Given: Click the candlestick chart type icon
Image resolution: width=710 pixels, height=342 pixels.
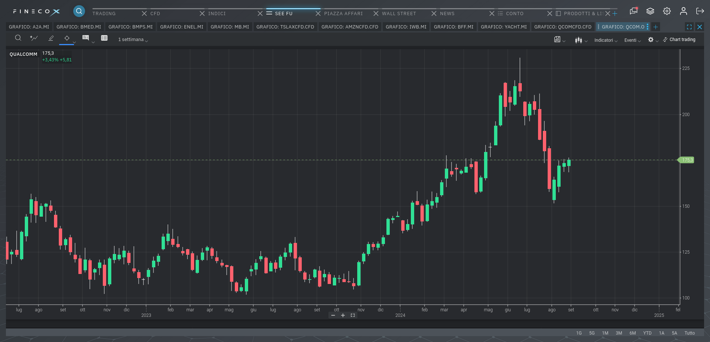Looking at the screenshot, I should point(579,40).
